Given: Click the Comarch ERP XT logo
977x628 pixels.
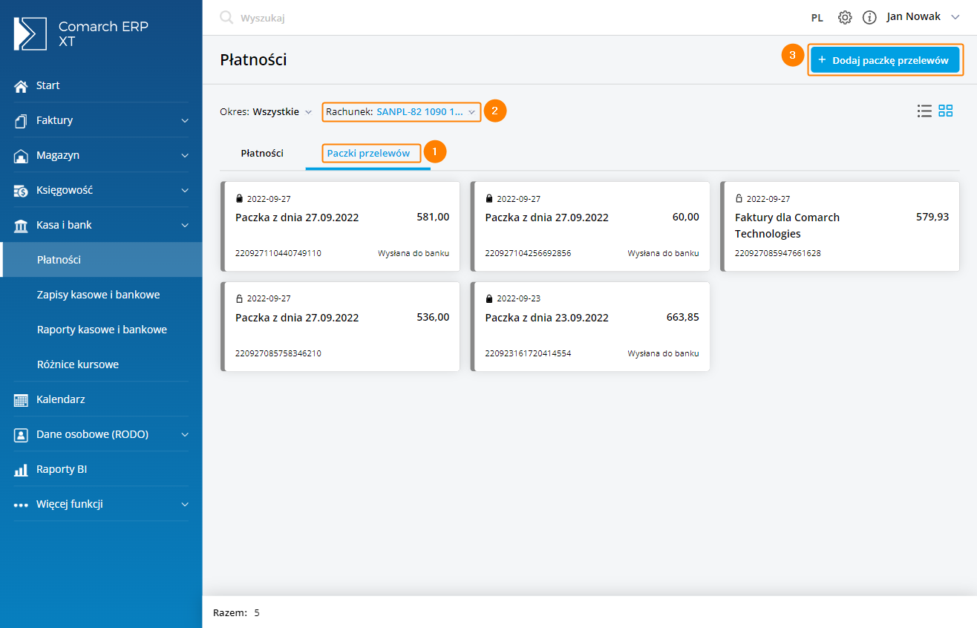Looking at the screenshot, I should point(30,33).
